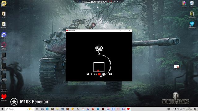Open the orange PowerPoint-style taskbar icon

(93, 109)
